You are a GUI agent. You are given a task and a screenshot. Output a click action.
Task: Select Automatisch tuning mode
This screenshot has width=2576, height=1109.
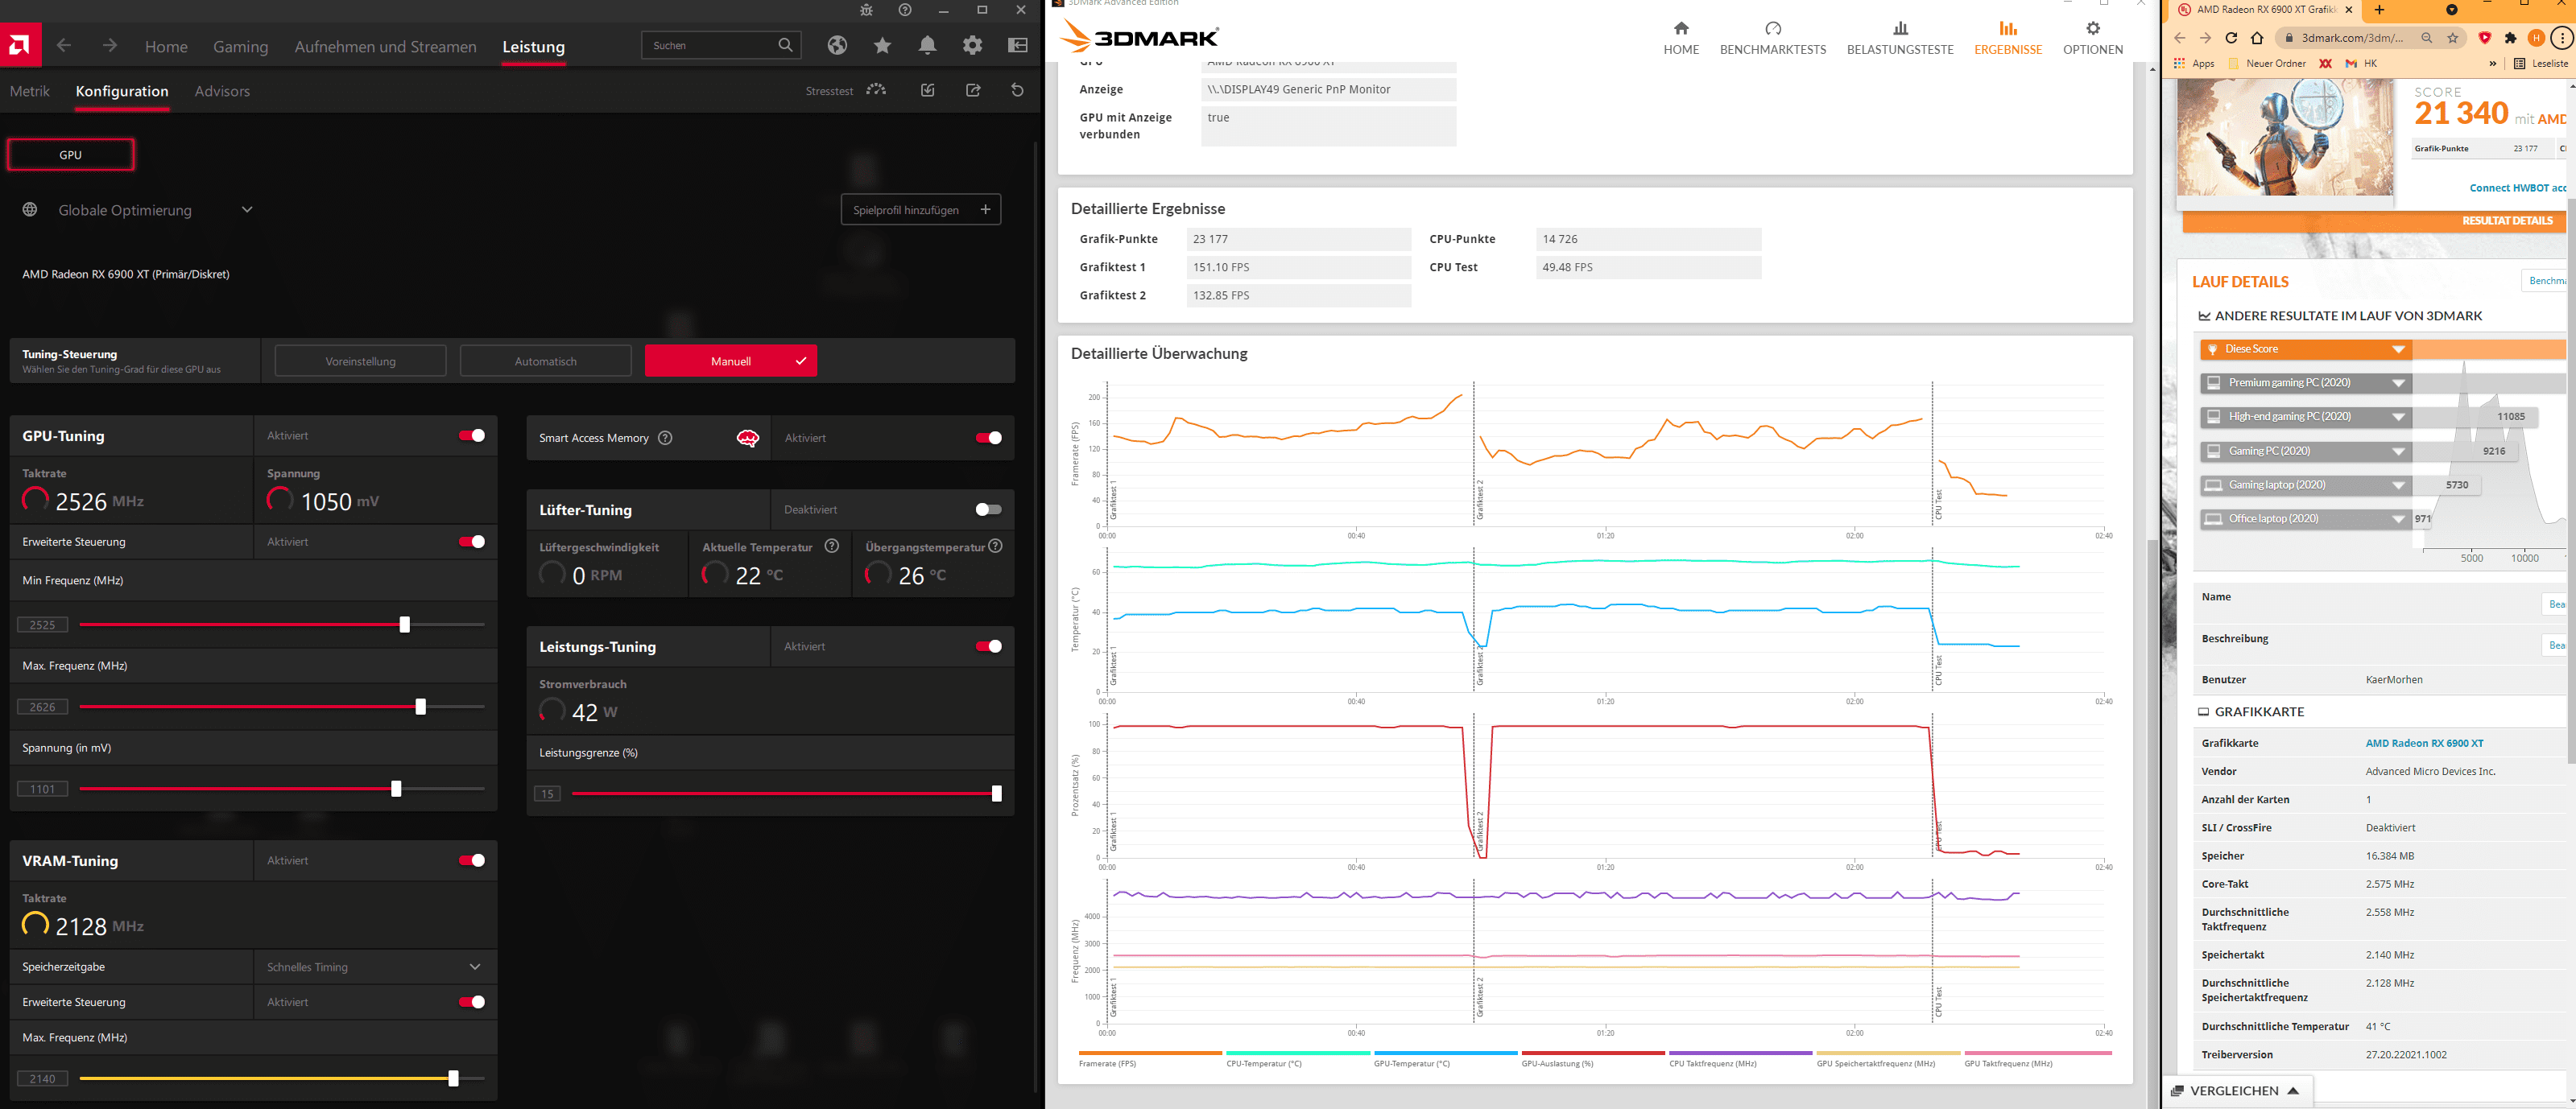tap(545, 361)
